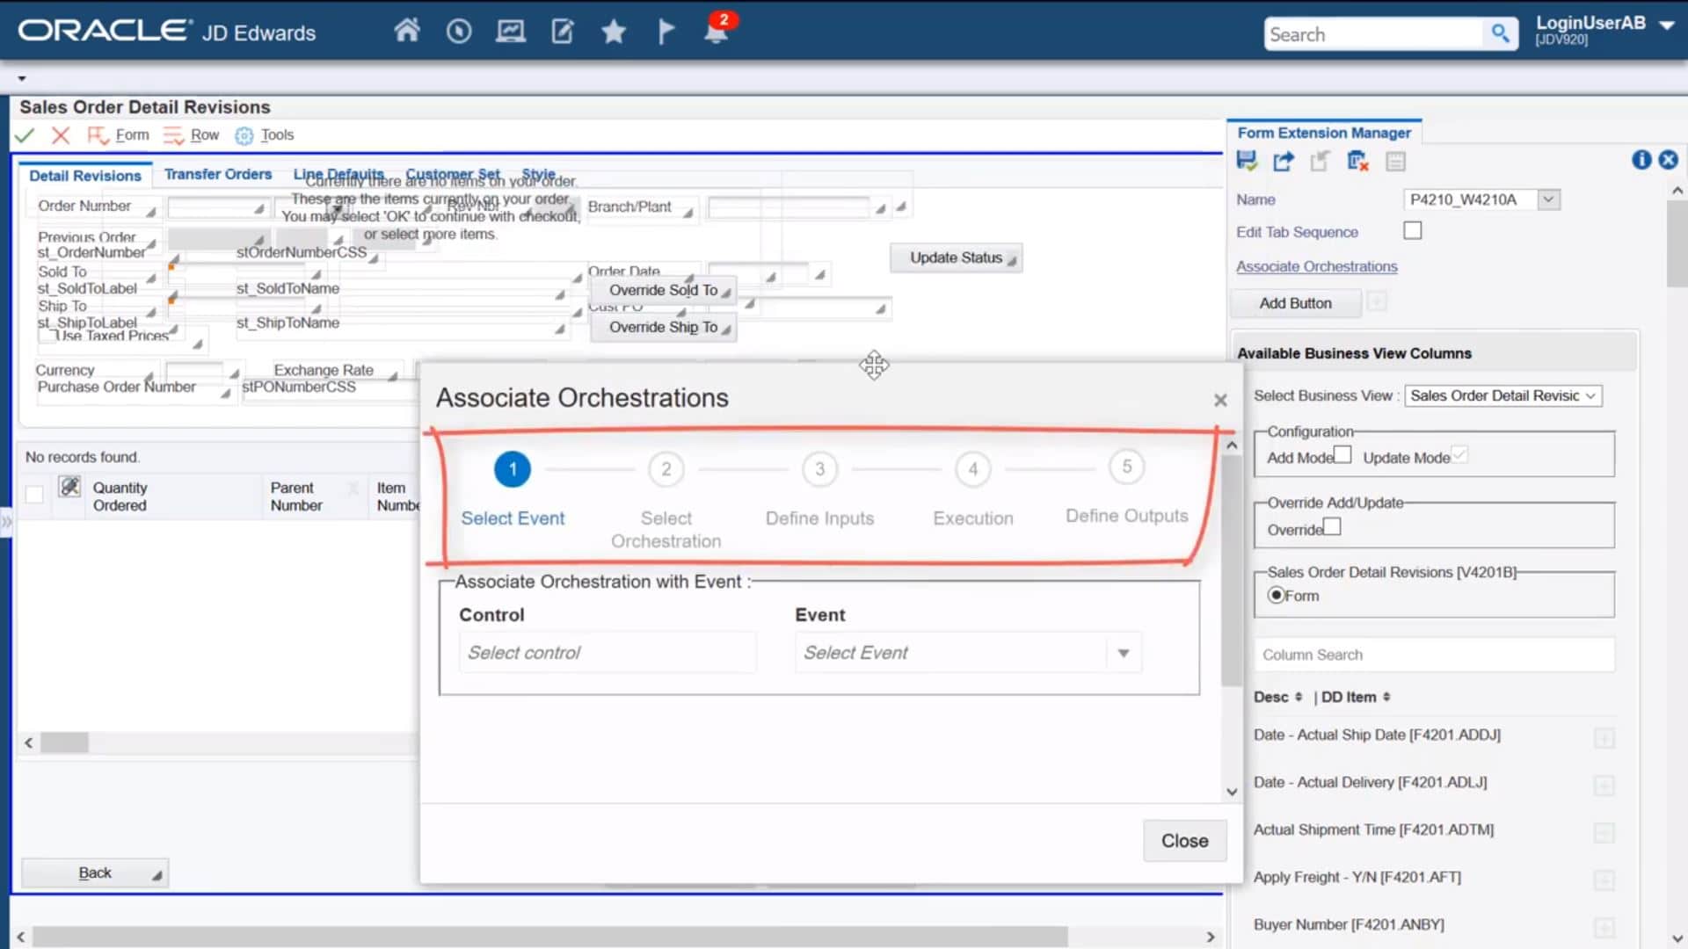1688x949 pixels.
Task: Click the green checkmark to confirm
Action: tap(25, 134)
